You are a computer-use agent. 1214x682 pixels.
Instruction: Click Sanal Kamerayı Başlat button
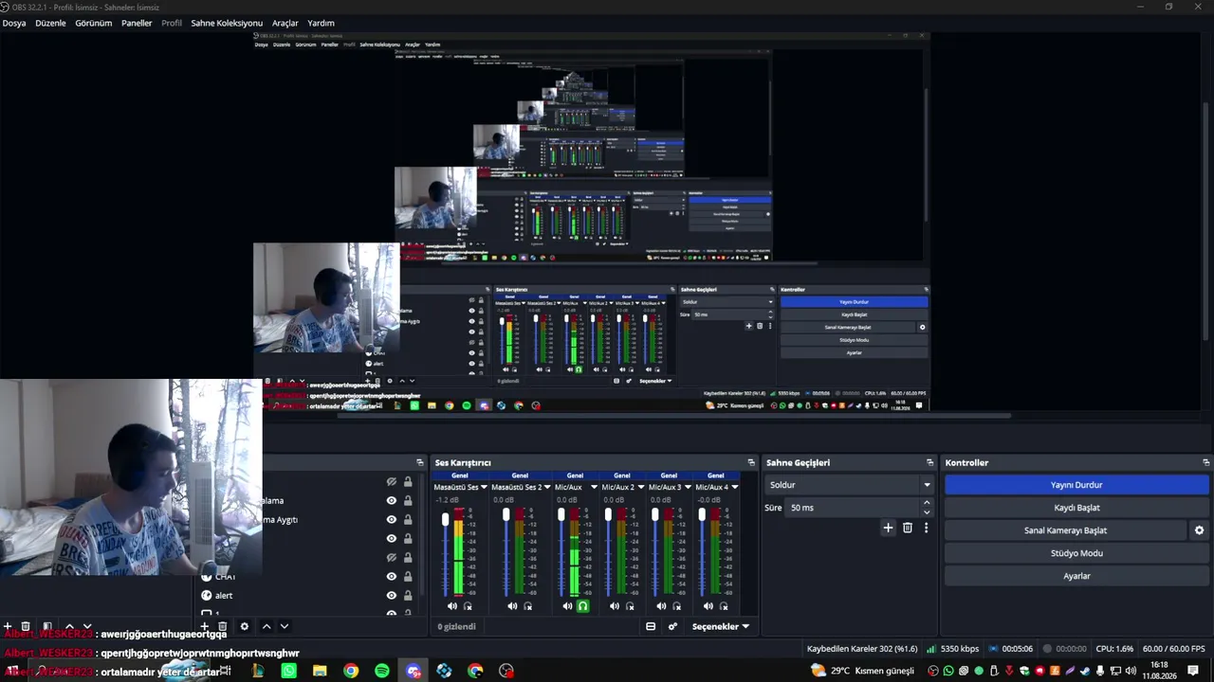point(1065,530)
